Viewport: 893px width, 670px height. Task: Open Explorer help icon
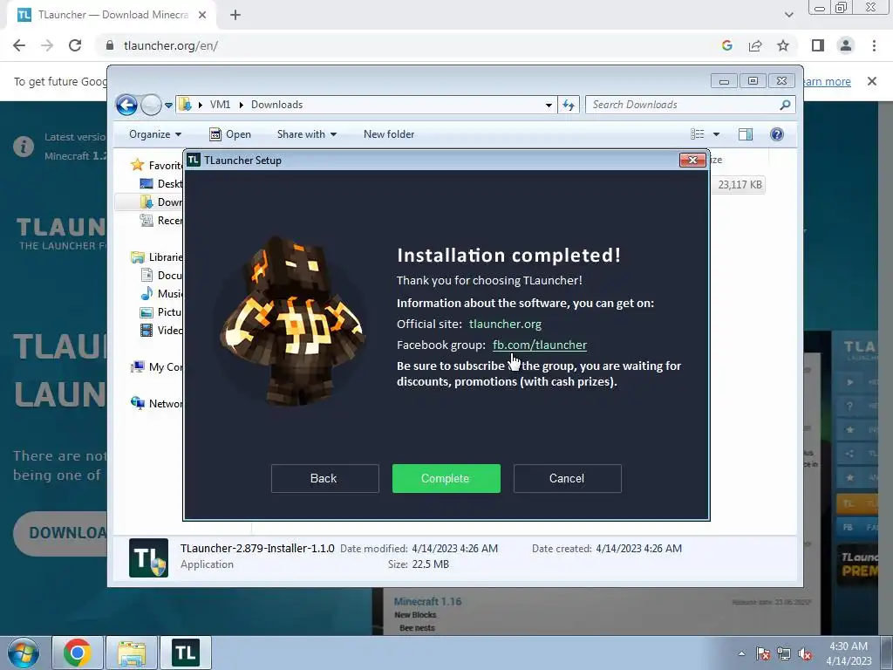tap(777, 134)
